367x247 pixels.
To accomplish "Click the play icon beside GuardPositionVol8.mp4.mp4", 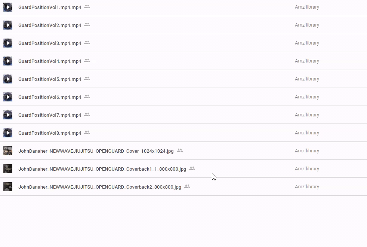I will coord(8,133).
